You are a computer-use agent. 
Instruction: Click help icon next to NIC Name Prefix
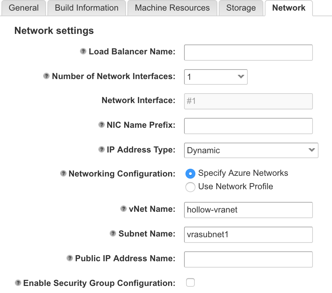[x=101, y=125]
